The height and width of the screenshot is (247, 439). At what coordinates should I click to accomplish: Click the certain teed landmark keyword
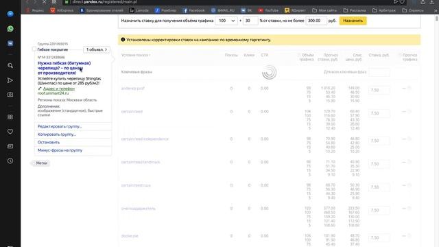coord(141,162)
